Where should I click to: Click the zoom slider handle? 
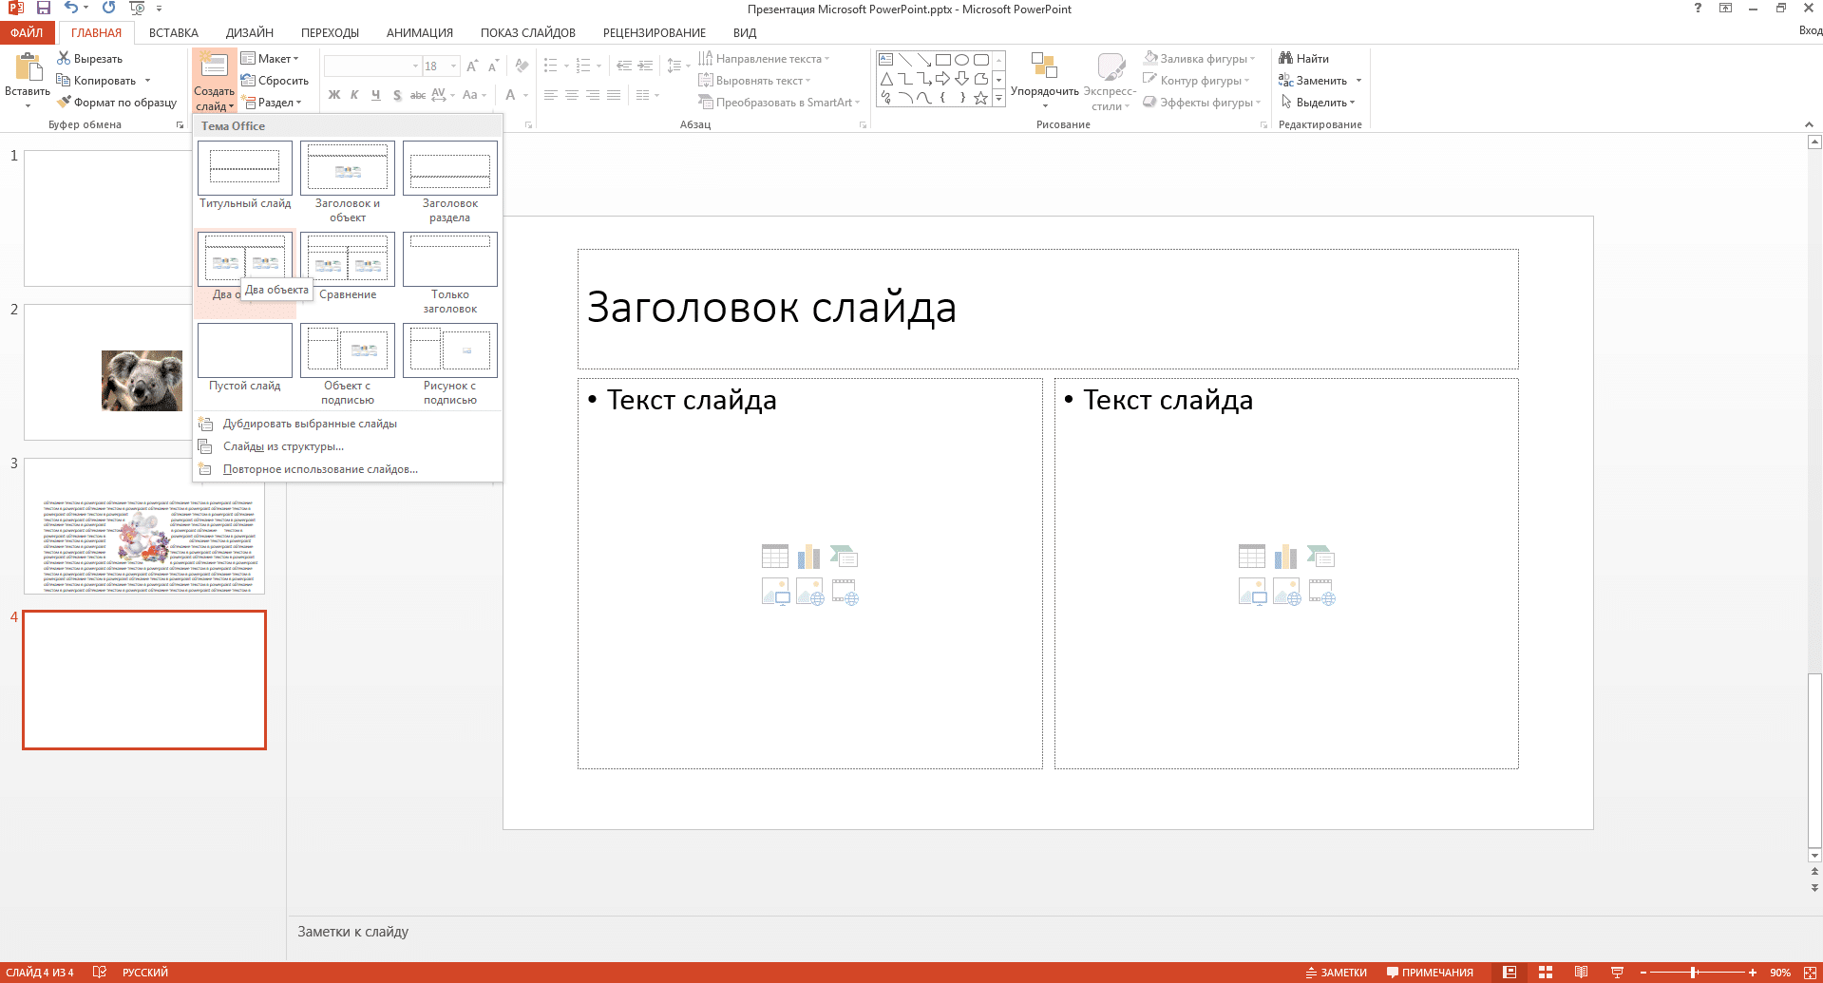tap(1693, 973)
